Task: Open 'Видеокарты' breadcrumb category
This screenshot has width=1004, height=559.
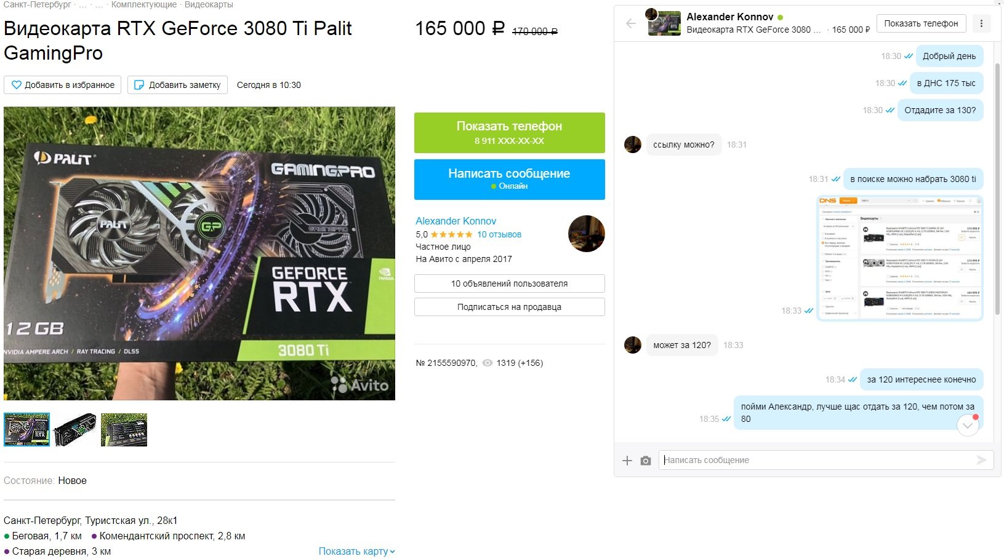Action: pyautogui.click(x=209, y=4)
